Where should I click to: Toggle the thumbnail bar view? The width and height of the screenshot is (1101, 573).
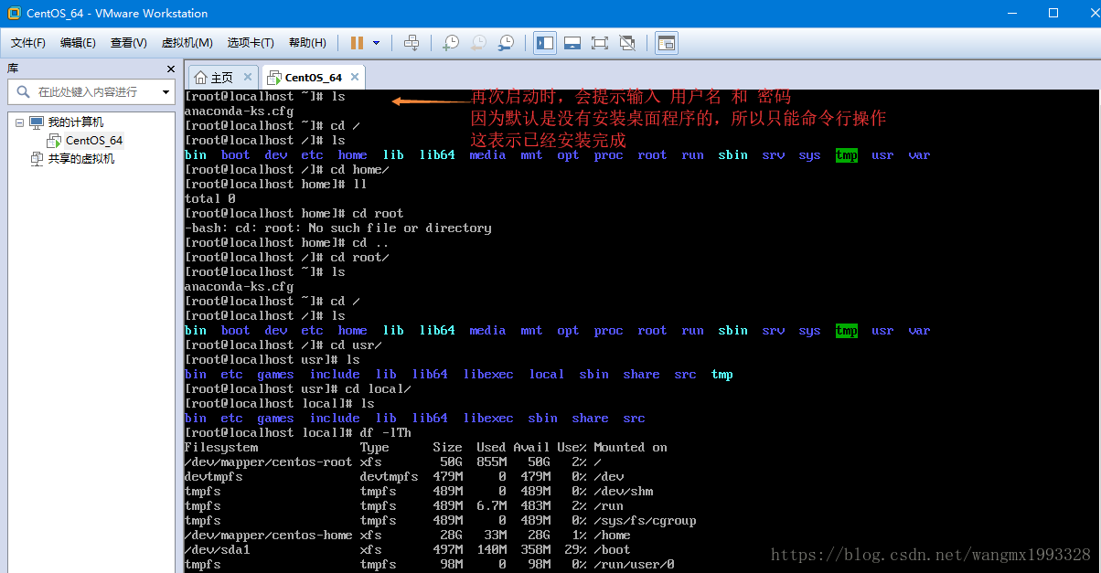point(572,43)
